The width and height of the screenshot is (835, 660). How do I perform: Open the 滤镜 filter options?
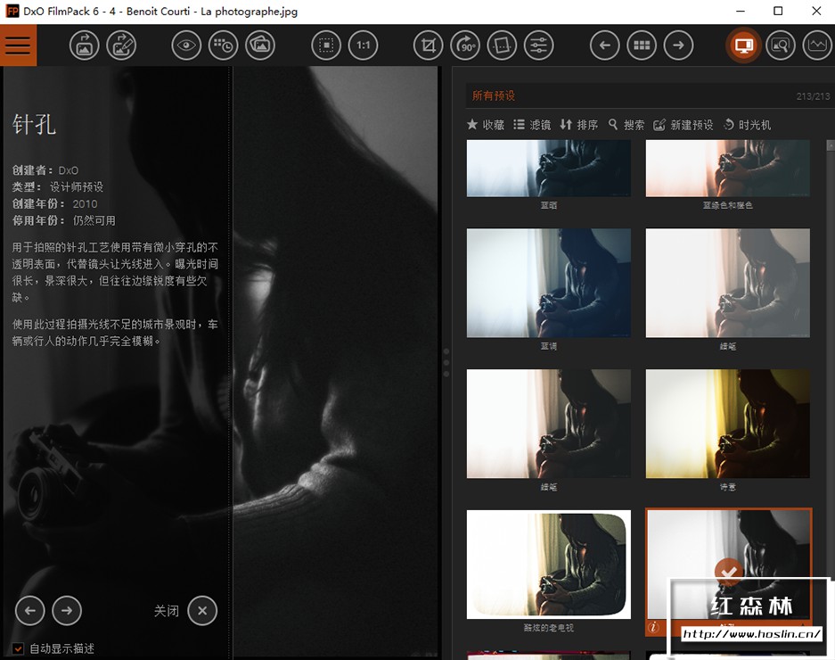coord(532,125)
